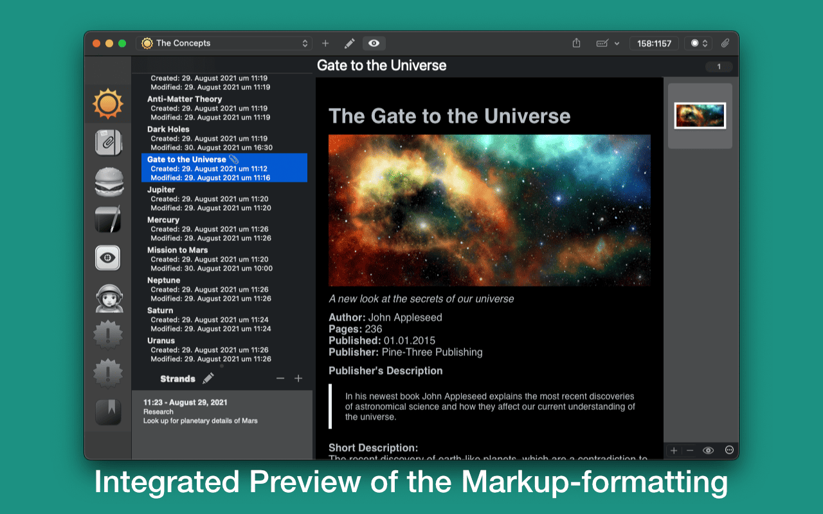Select the Mission to Mars note

[177, 250]
